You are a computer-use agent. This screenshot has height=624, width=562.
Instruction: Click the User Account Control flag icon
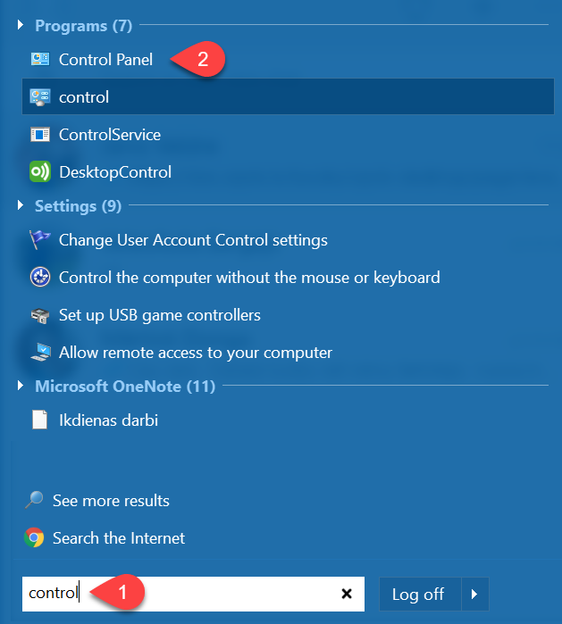click(40, 239)
